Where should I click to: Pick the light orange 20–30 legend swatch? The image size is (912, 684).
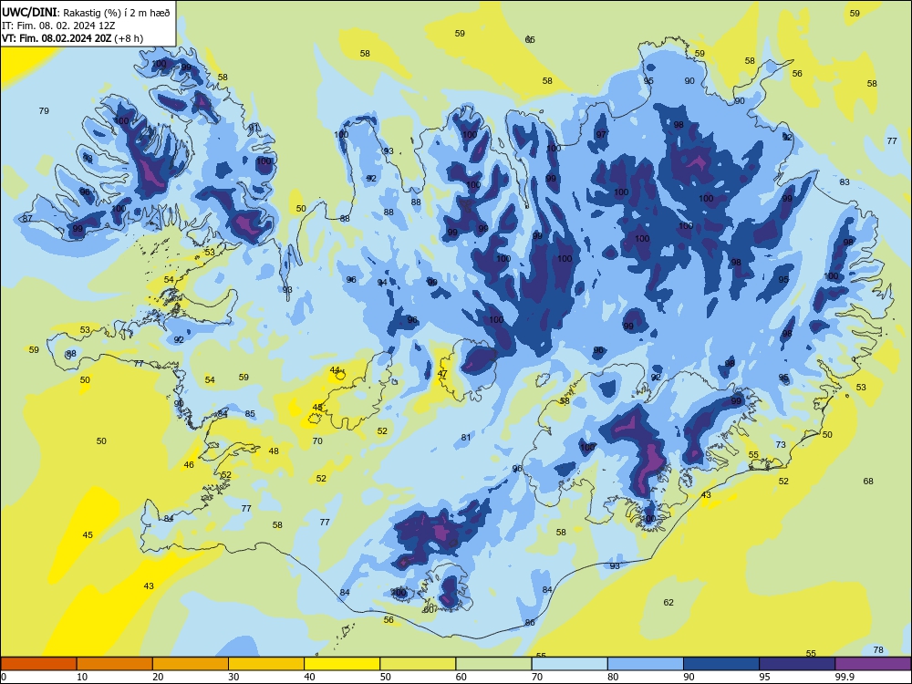tap(191, 664)
